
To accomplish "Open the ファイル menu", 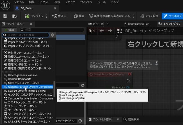I will pyautogui.click(x=19, y=2).
